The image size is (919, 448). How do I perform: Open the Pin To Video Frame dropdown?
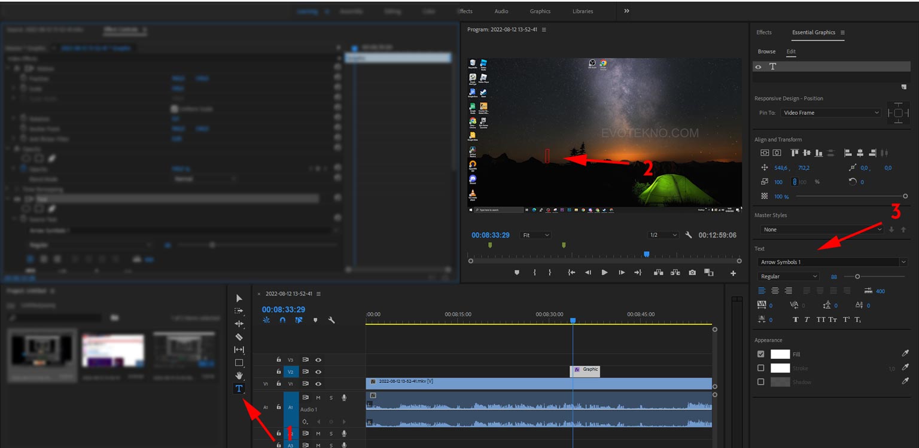830,112
